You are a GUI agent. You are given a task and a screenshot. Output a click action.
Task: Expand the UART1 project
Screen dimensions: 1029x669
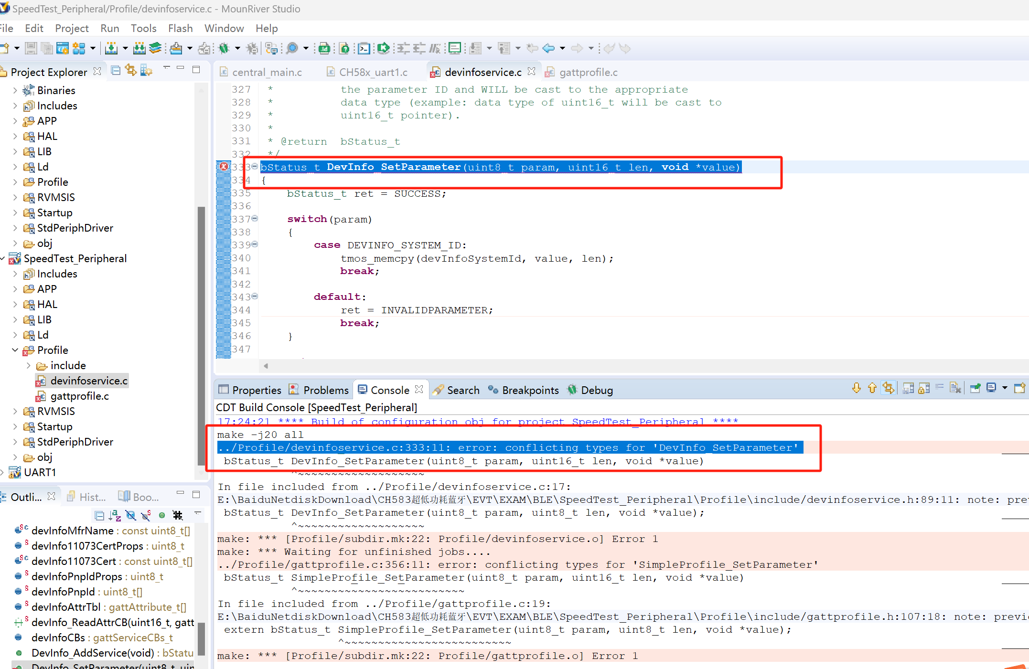coord(3,473)
